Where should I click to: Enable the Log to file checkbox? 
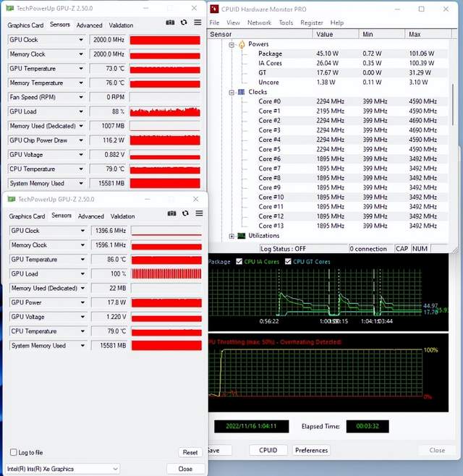click(x=13, y=452)
